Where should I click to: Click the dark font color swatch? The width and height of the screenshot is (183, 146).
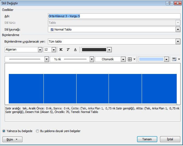pyautogui.click(x=94, y=50)
